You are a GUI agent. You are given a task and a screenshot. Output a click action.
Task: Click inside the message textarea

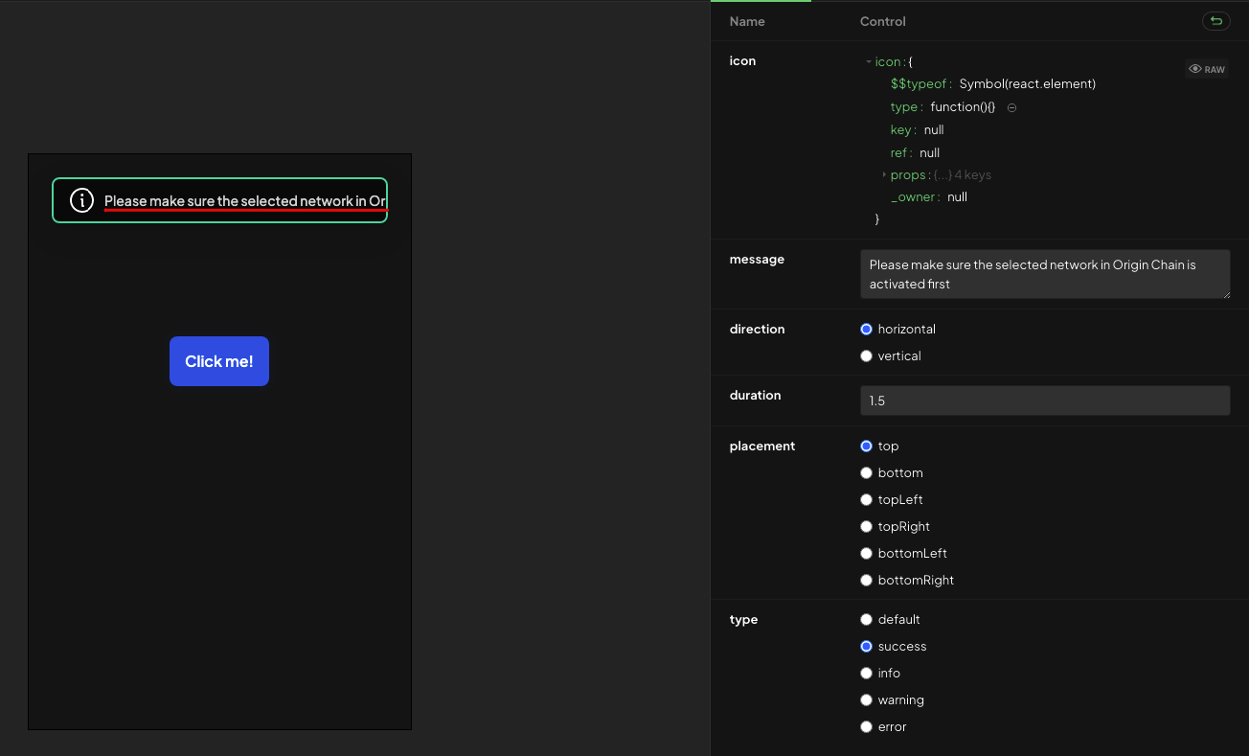[1044, 273]
